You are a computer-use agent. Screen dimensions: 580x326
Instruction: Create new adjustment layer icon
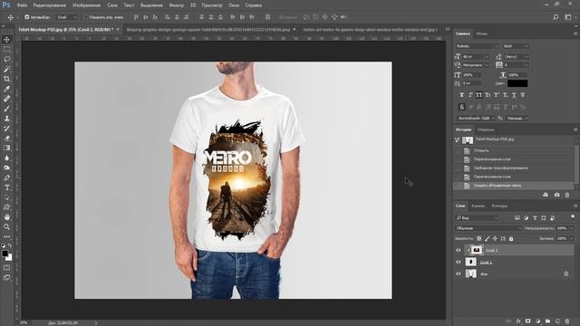click(537, 321)
